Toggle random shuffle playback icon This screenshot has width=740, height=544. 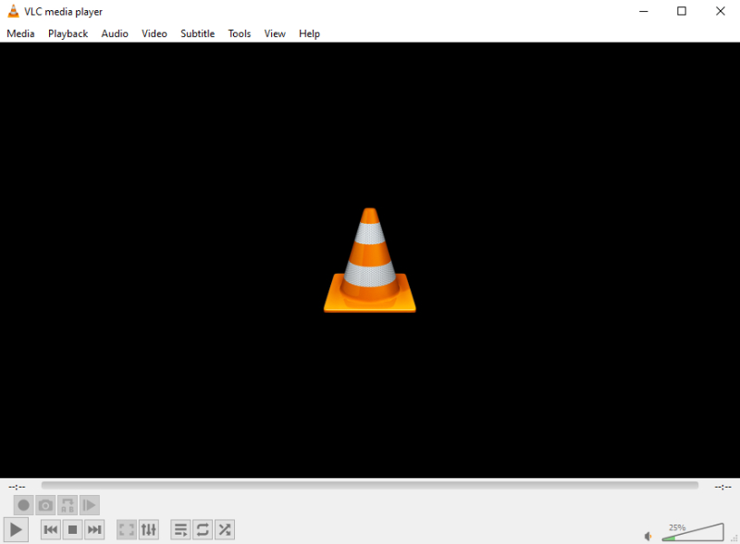point(225,529)
